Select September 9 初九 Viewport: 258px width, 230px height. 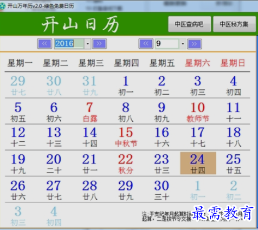pos(162,112)
